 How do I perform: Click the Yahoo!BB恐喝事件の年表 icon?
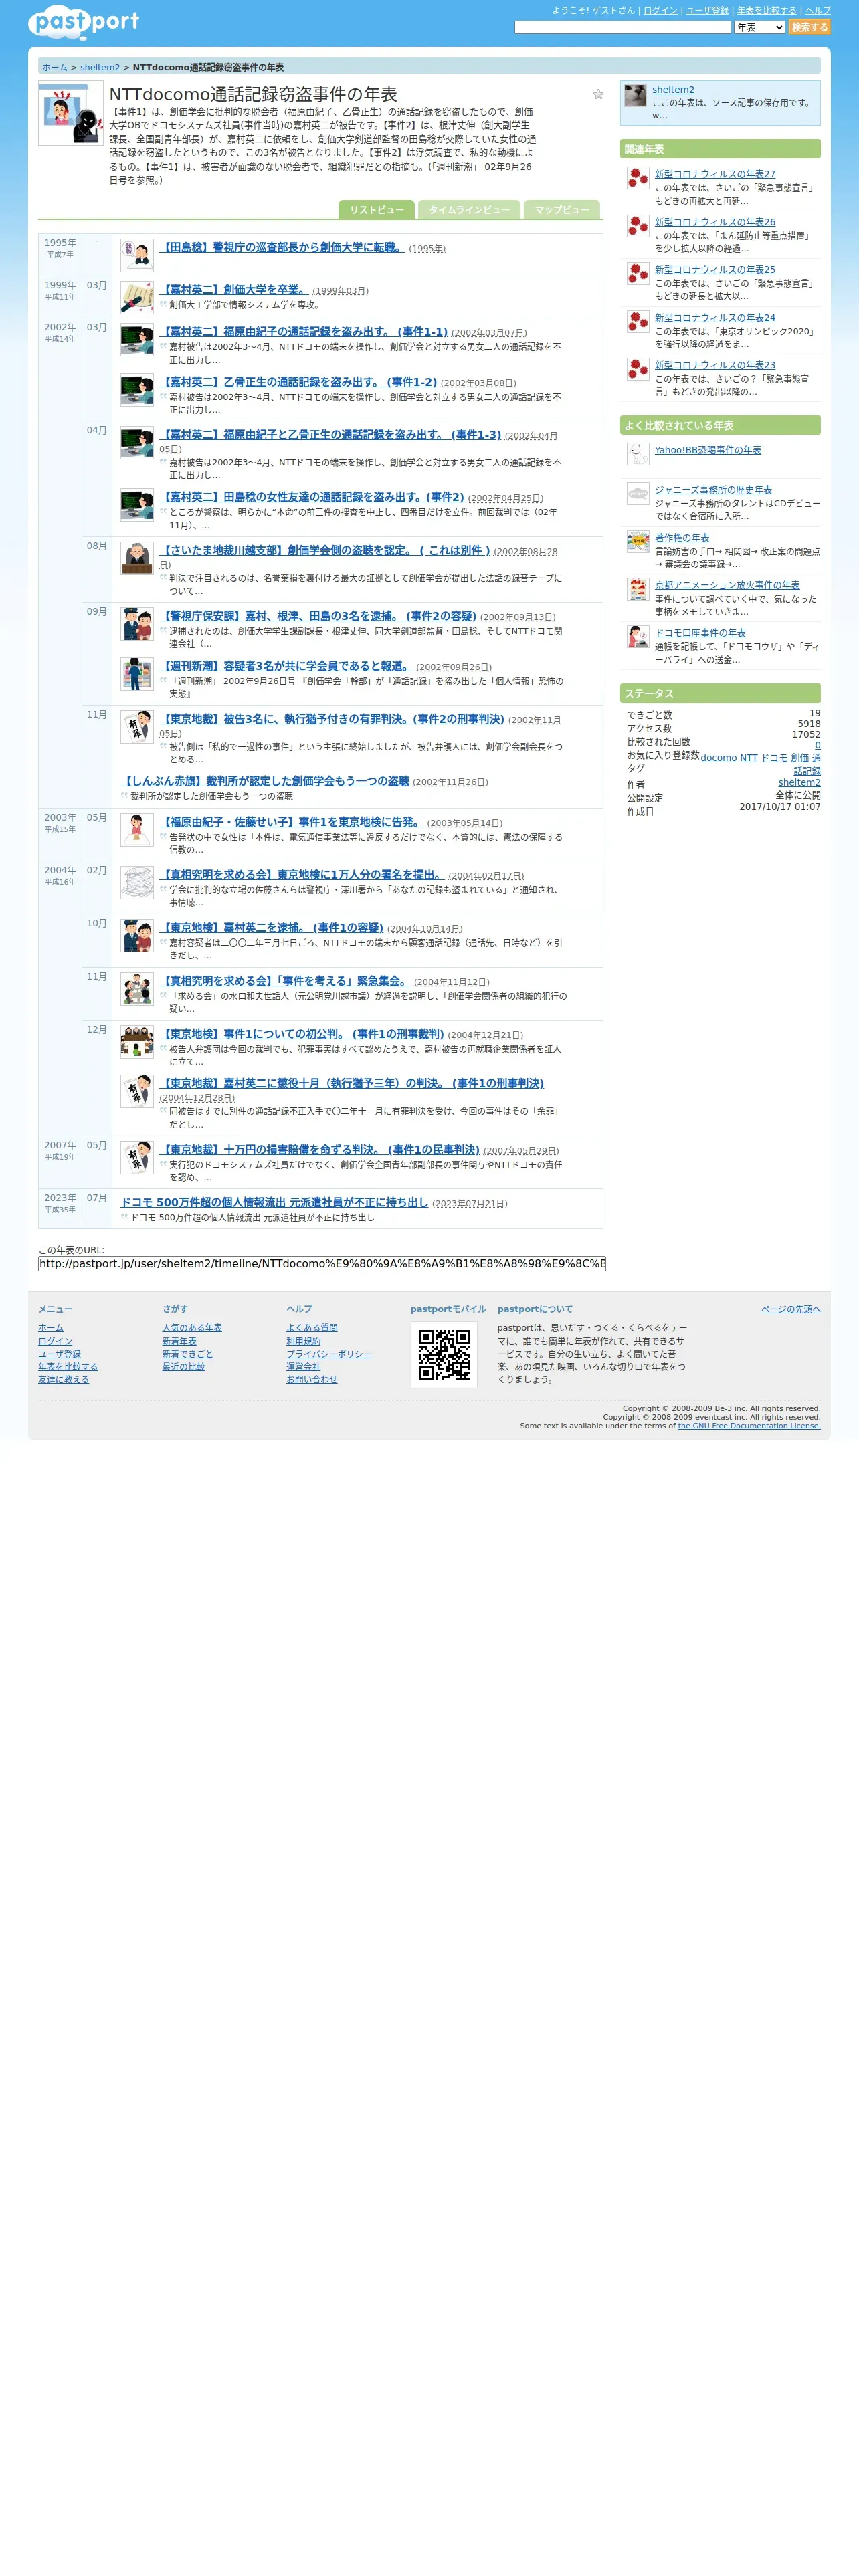tap(638, 454)
